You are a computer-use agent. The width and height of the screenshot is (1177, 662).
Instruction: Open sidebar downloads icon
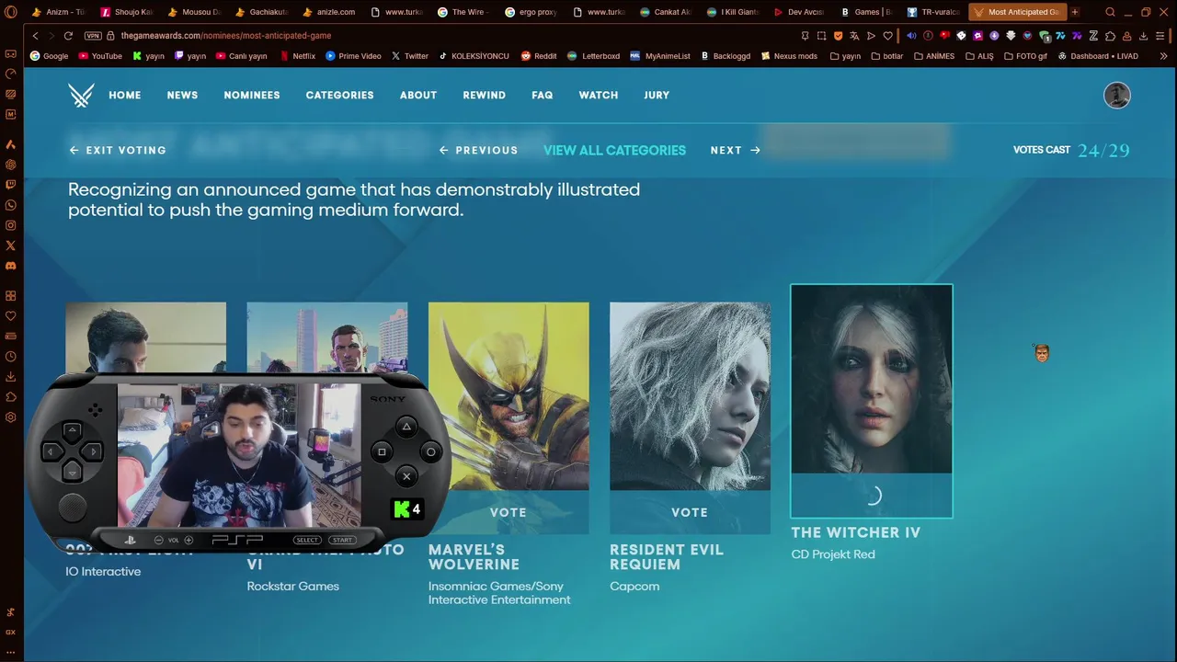point(11,377)
